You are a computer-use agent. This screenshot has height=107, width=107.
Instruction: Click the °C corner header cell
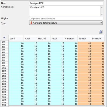(5, 38)
